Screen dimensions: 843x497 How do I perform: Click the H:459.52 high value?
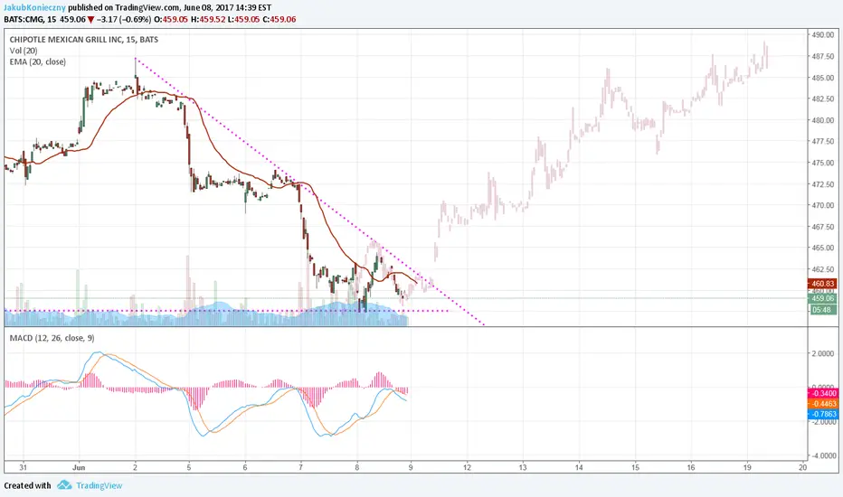(x=207, y=19)
